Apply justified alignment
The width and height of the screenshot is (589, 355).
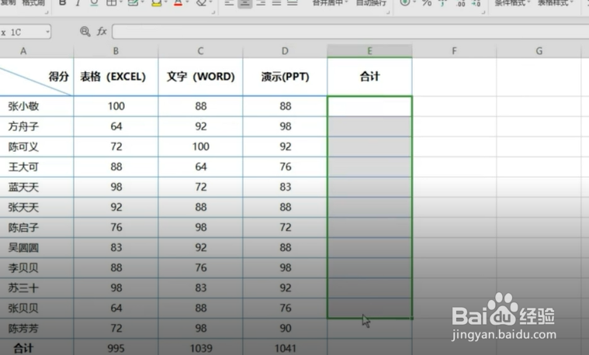276,3
